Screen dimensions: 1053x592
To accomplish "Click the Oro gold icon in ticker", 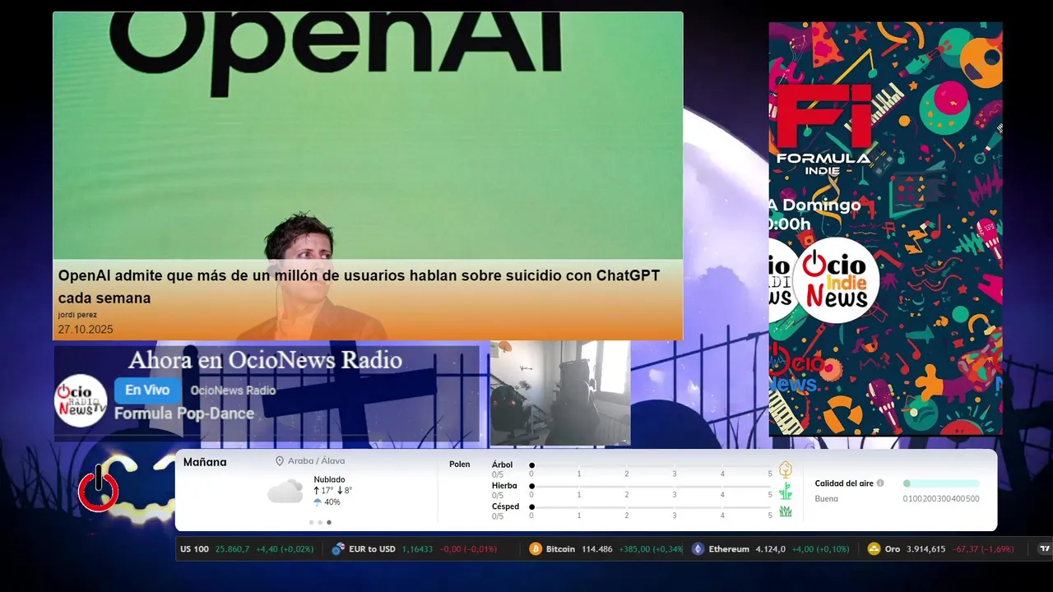I will pos(874,549).
